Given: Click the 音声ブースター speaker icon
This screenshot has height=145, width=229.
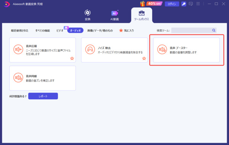Looking at the screenshot, I should 162,49.
